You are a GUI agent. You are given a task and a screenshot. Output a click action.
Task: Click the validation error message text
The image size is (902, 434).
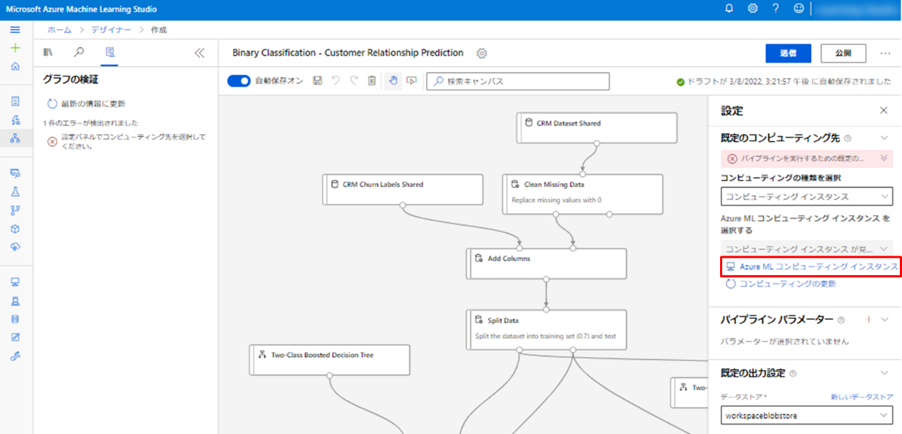coord(133,142)
